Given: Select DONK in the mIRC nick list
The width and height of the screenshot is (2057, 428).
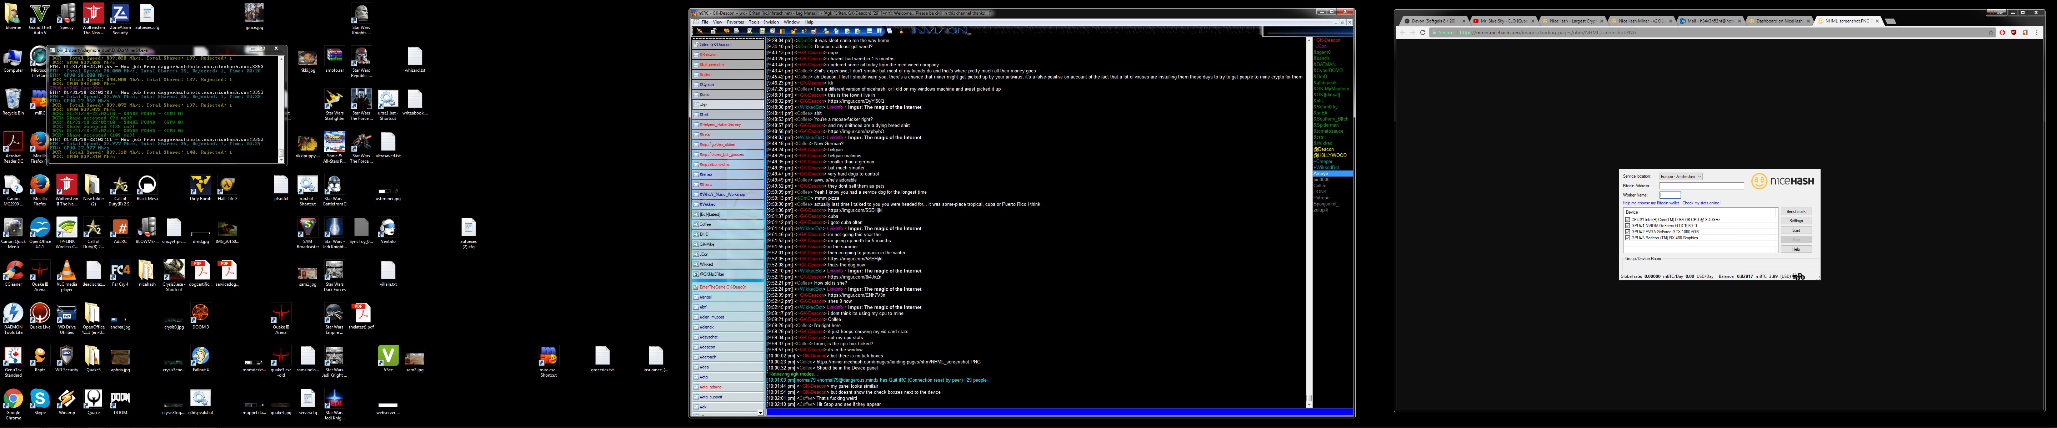Looking at the screenshot, I should (1320, 192).
